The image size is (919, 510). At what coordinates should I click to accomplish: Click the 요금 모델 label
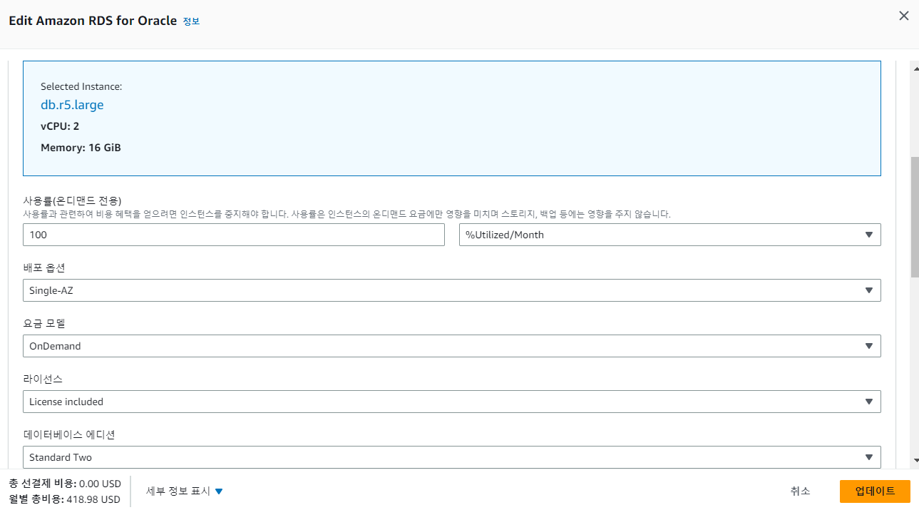(x=44, y=323)
